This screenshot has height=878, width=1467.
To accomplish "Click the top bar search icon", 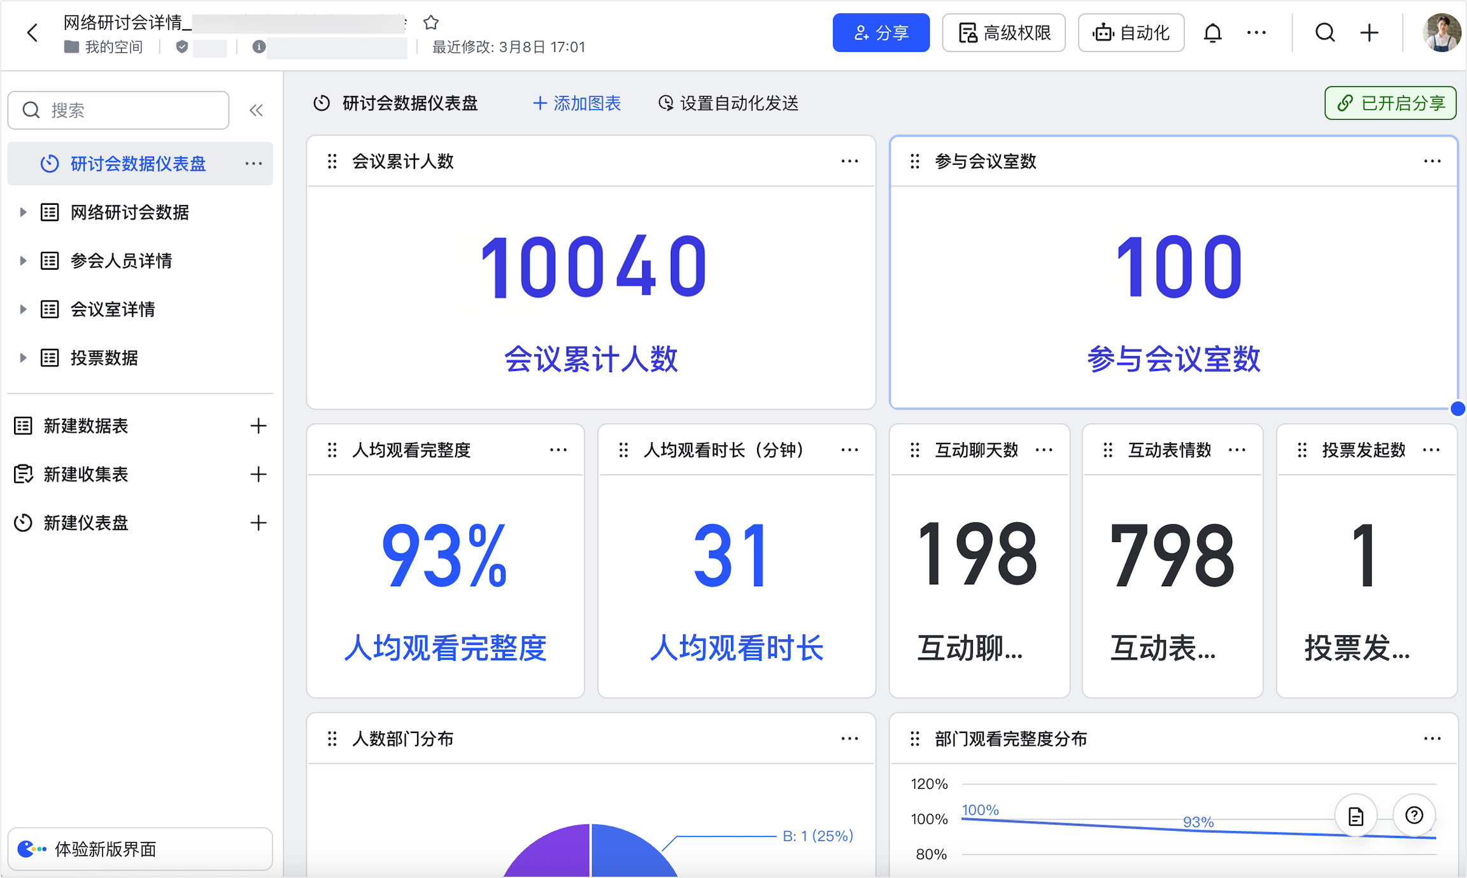I will click(1325, 32).
